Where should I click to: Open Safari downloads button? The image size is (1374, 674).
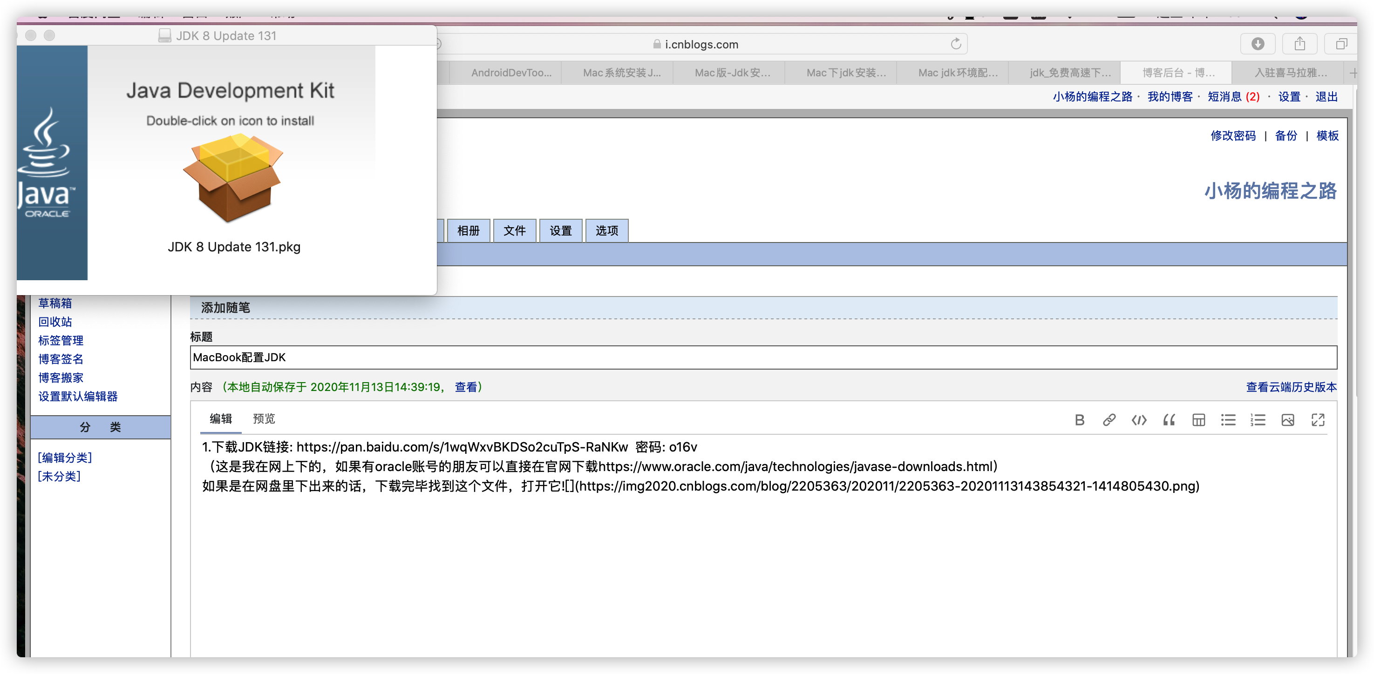1257,44
